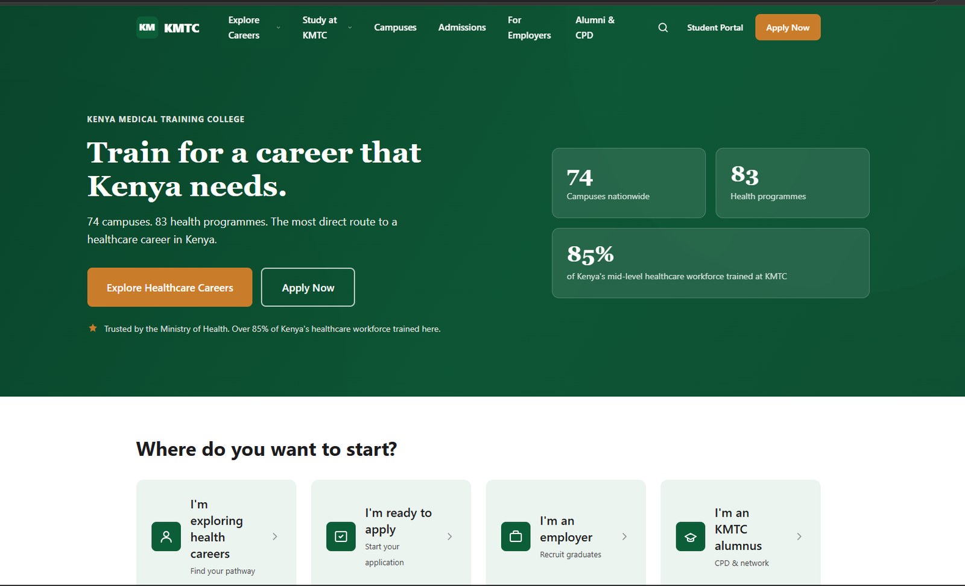The image size is (965, 586).
Task: Select the 85% workforce stat card
Action: point(710,263)
